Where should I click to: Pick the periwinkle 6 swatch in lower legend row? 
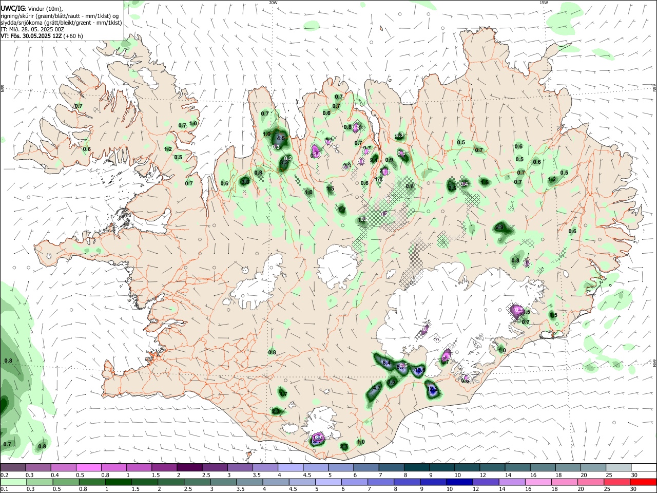[x=356, y=482]
